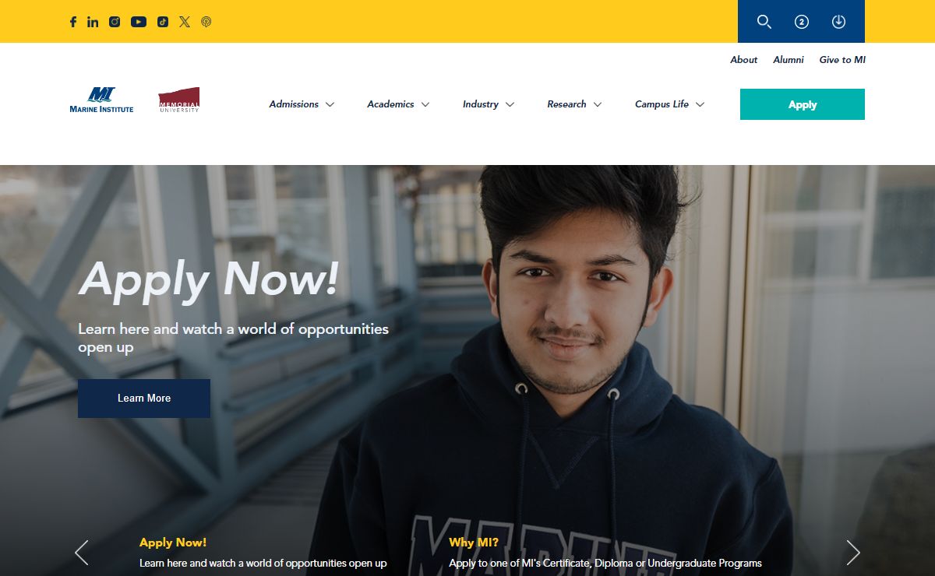Open the Give to MI link
The image size is (935, 576).
click(842, 60)
